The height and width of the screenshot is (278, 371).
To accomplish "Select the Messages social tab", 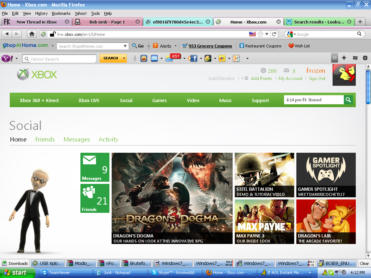I will click(x=77, y=139).
